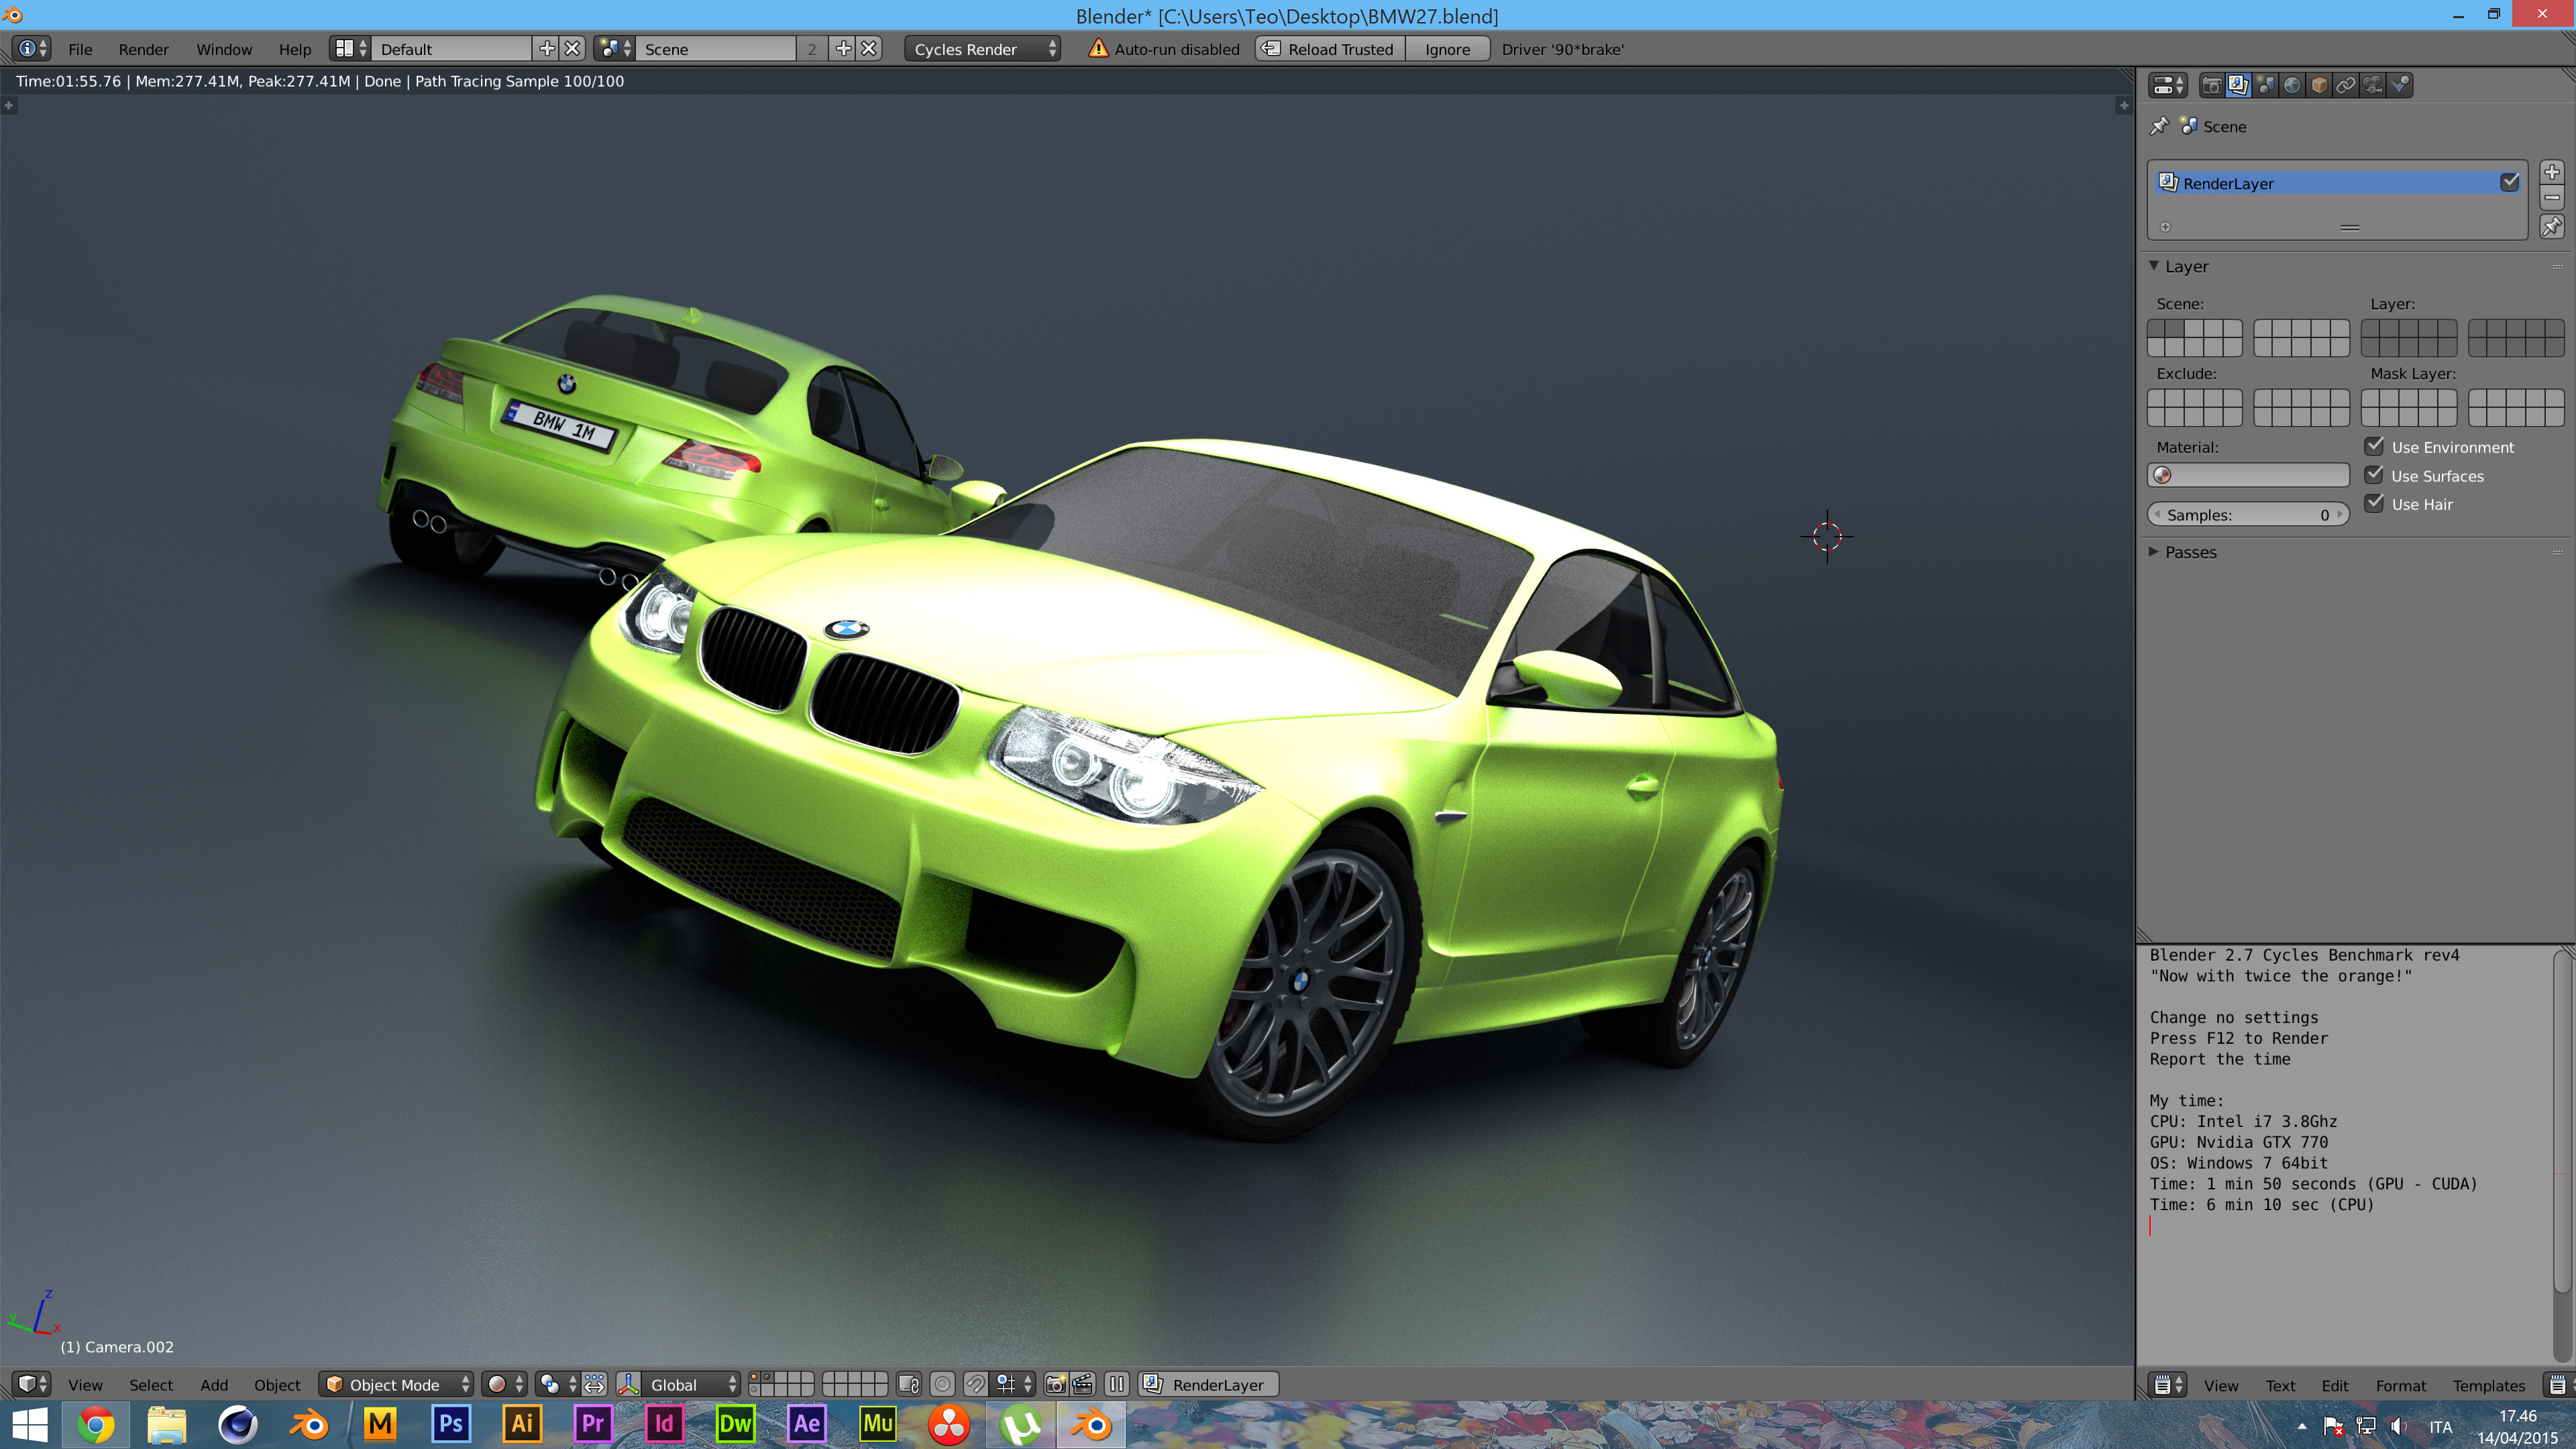
Task: Uncheck the Use Environment checkbox
Action: click(2374, 446)
